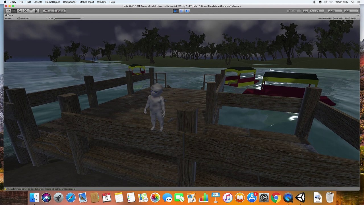364x205 pixels.
Task: Open Finder in the dock
Action: click(x=34, y=197)
